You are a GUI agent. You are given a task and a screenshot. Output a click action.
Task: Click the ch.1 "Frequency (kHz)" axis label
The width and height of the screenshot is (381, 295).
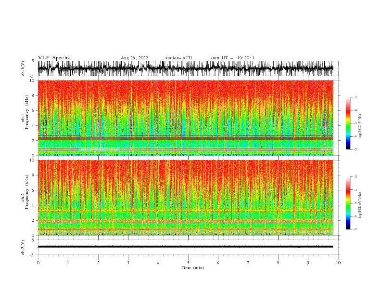point(27,112)
